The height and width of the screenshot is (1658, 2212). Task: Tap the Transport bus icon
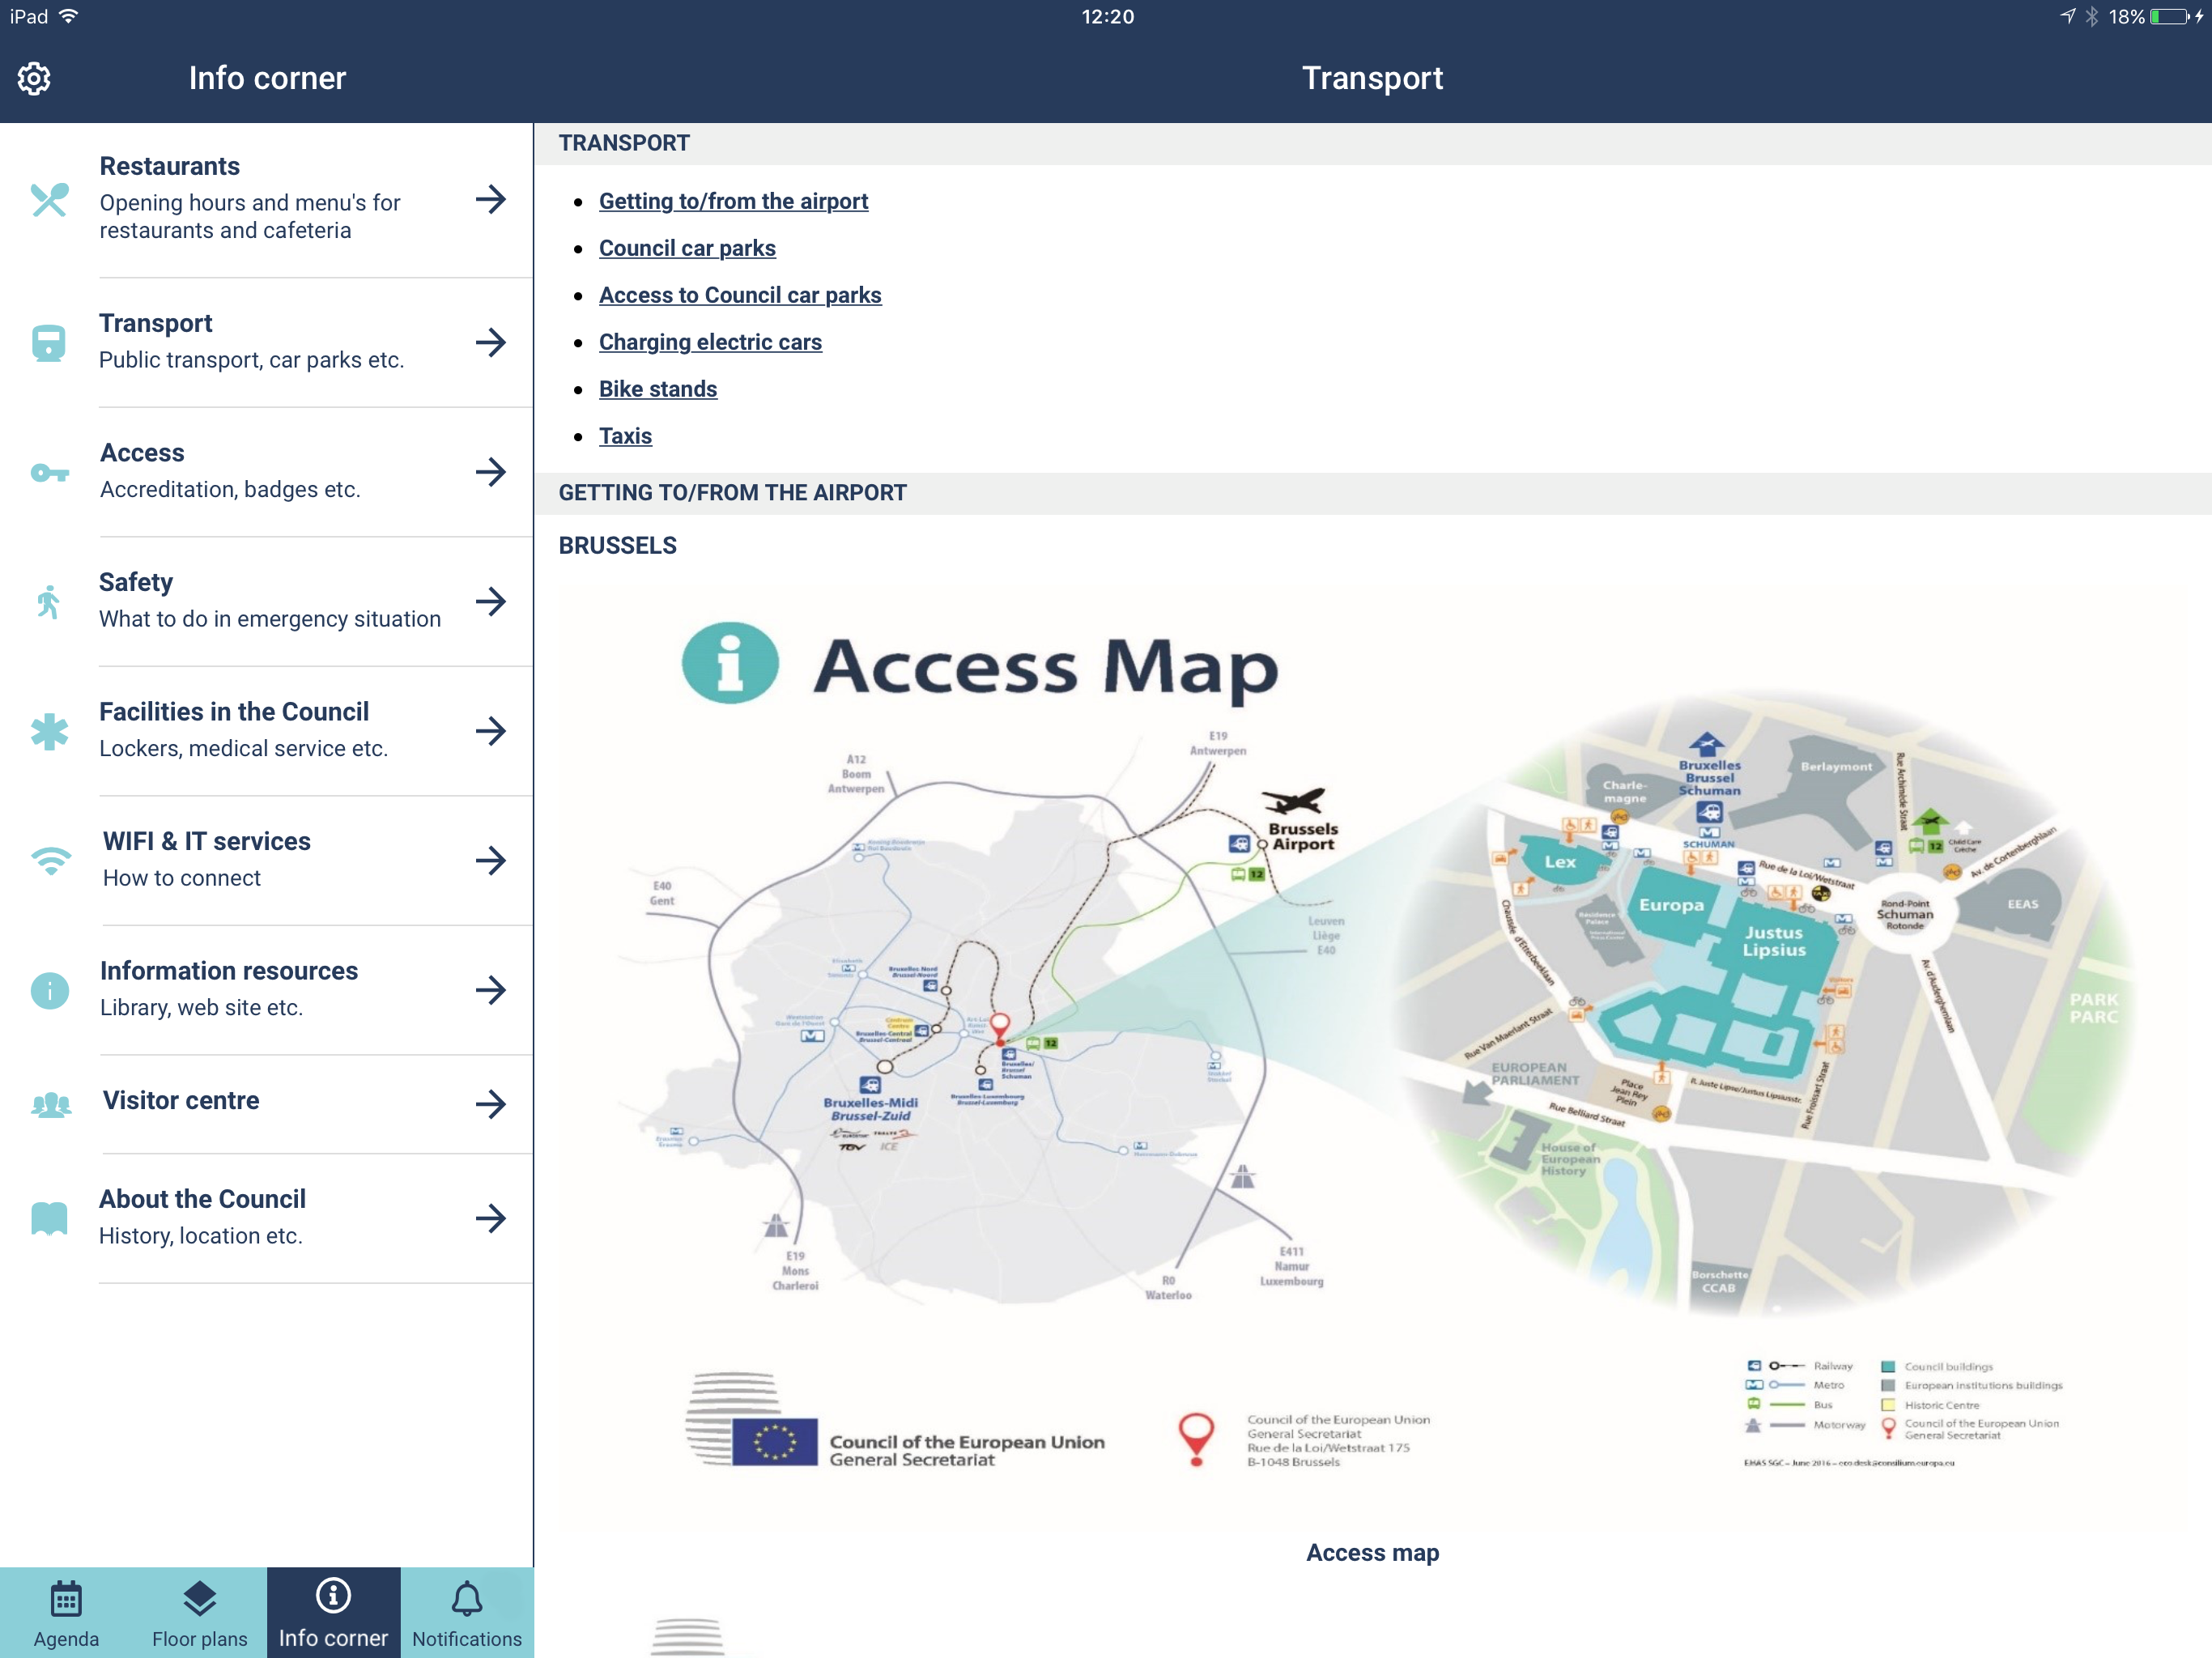click(x=48, y=343)
